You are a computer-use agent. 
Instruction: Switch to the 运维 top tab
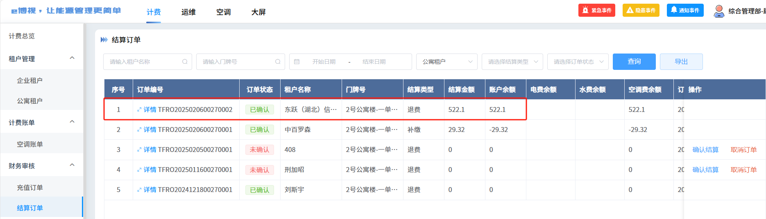click(188, 12)
